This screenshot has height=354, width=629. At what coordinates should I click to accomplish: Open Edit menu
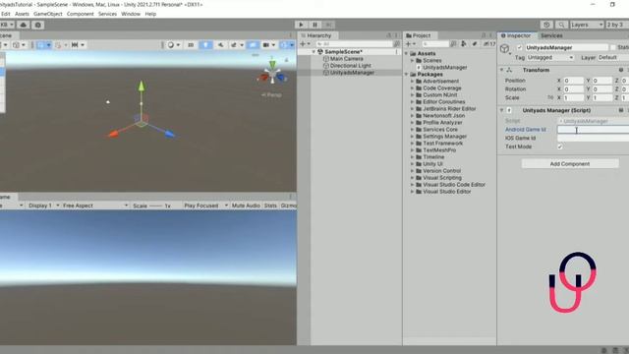(x=6, y=14)
